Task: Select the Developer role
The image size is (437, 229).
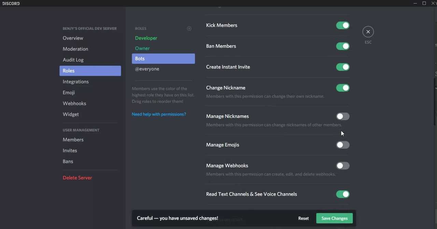Action: pyautogui.click(x=146, y=38)
